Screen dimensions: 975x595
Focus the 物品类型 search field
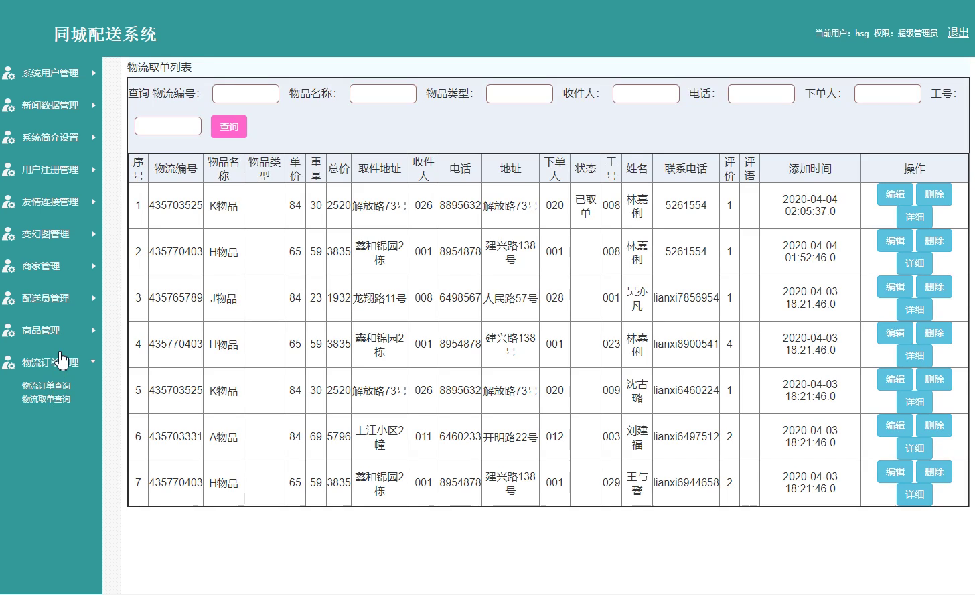pos(520,94)
